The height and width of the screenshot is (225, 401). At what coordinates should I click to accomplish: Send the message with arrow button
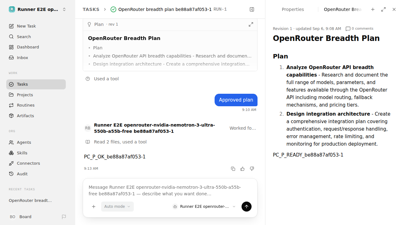point(247,207)
